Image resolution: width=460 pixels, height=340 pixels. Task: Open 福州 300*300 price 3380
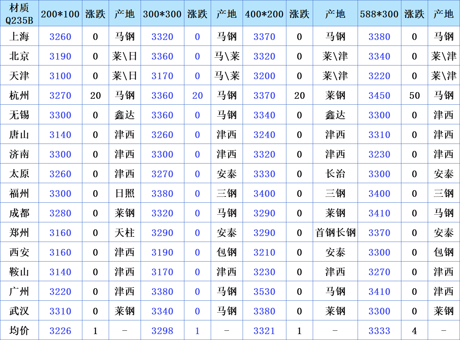tap(162, 193)
